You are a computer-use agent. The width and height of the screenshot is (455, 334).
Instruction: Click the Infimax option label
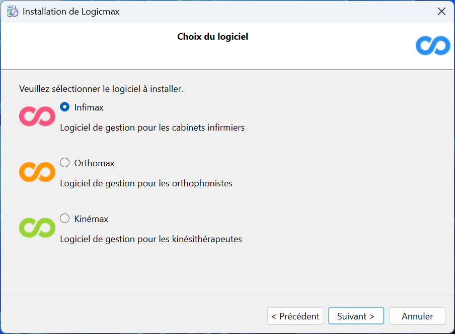pos(89,107)
